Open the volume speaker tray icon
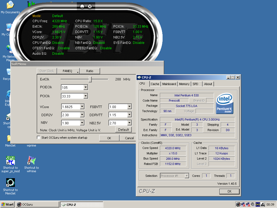The width and height of the screenshot is (277, 208). click(253, 204)
